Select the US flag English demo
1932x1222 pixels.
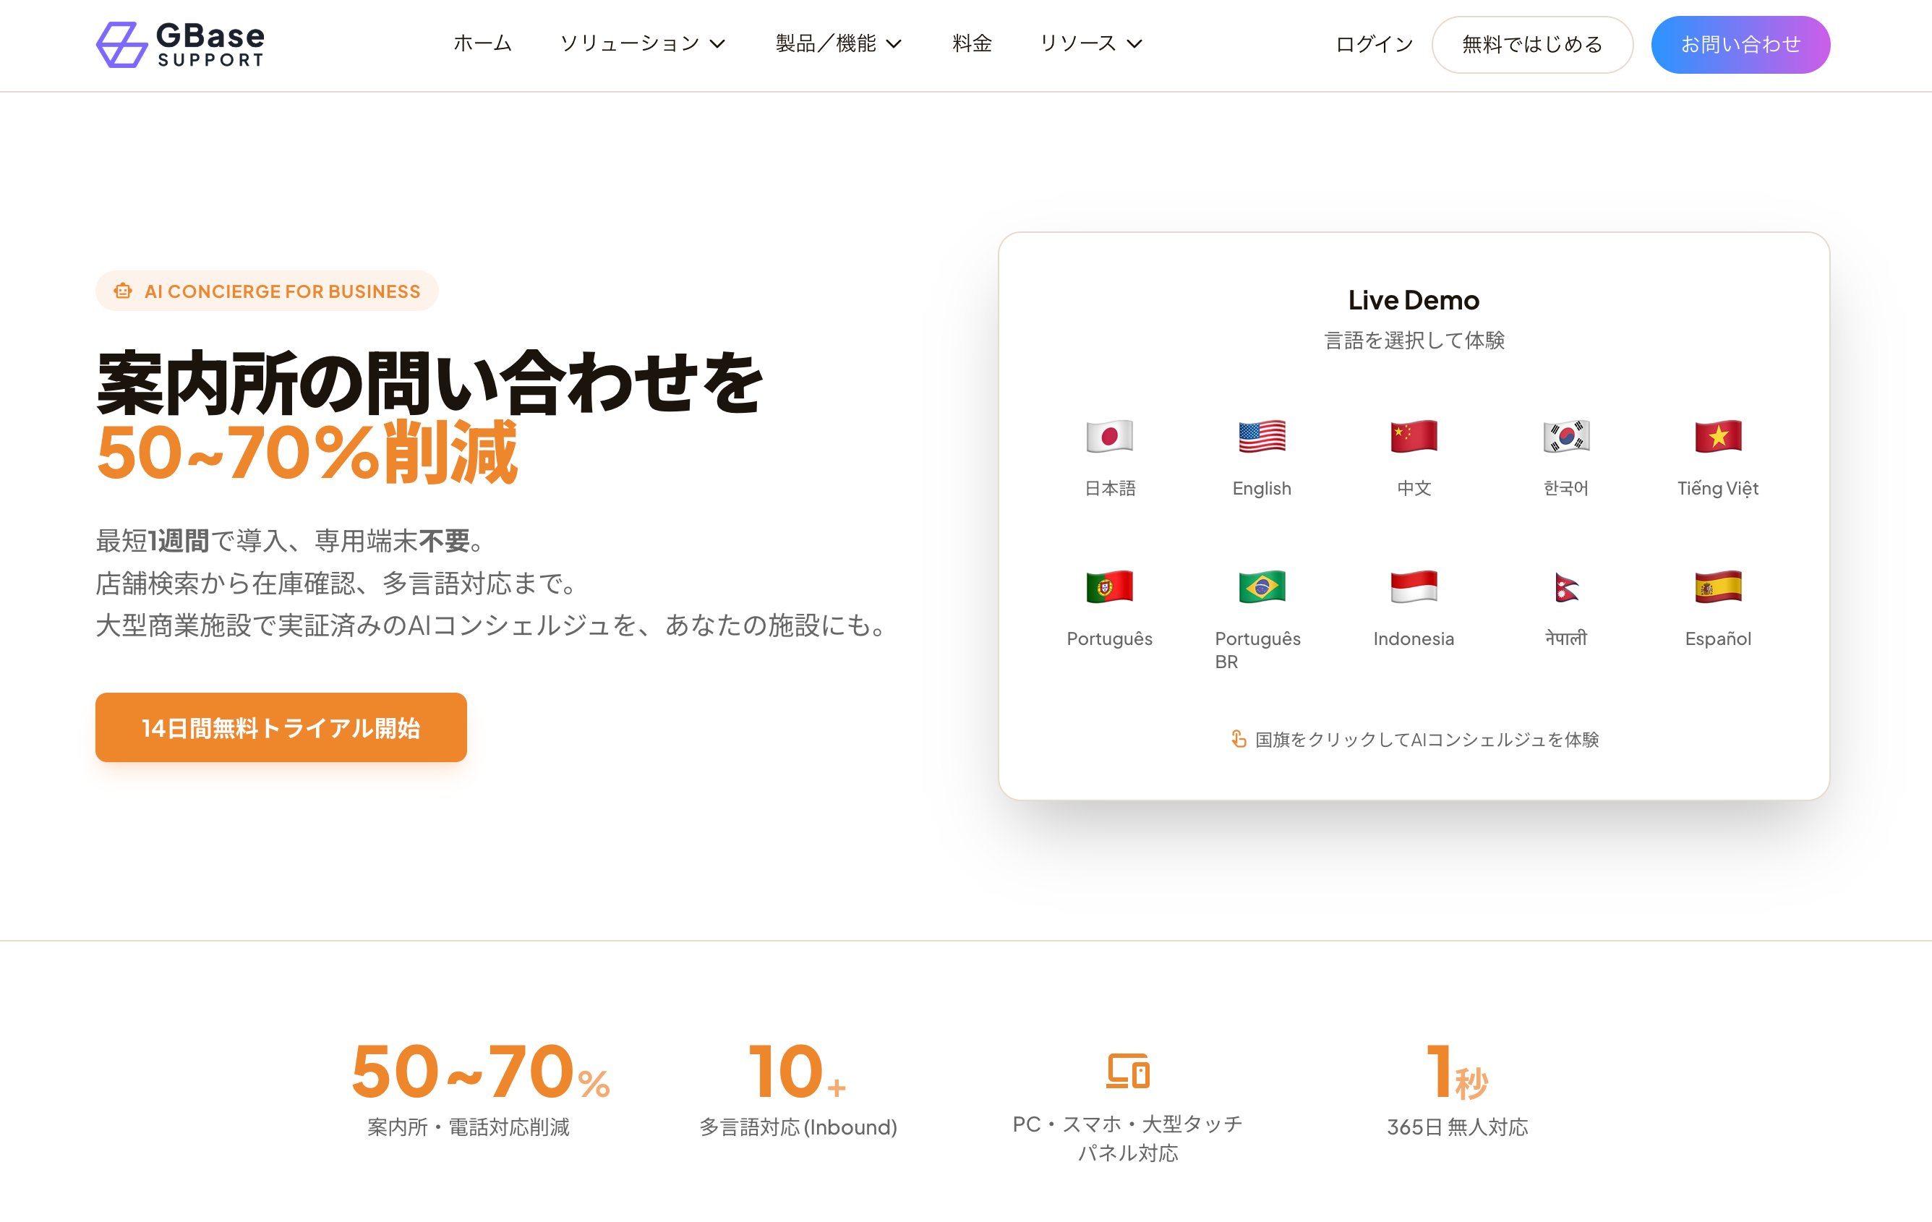pos(1261,437)
